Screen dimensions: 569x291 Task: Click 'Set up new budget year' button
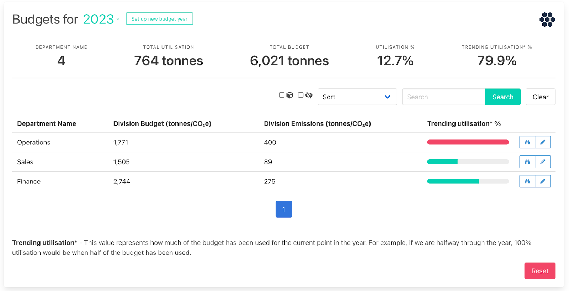click(x=159, y=19)
